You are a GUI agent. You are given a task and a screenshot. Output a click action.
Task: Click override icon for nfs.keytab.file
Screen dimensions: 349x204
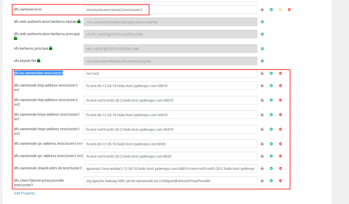(x=262, y=61)
